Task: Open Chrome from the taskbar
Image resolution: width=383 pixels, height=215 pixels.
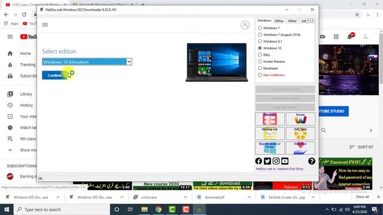Action: pos(158,210)
